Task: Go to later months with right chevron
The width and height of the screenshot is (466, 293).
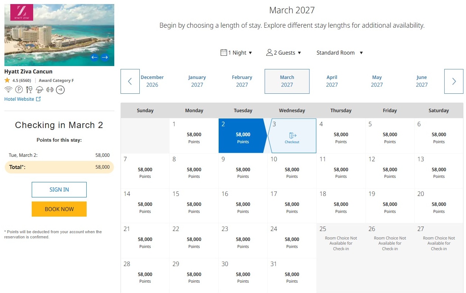Action: [x=454, y=81]
